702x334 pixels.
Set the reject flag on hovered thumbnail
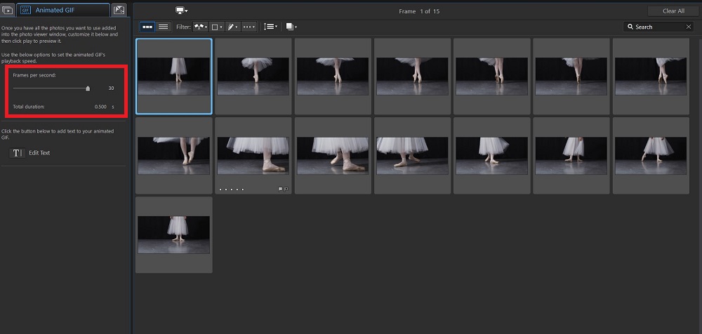pos(286,189)
